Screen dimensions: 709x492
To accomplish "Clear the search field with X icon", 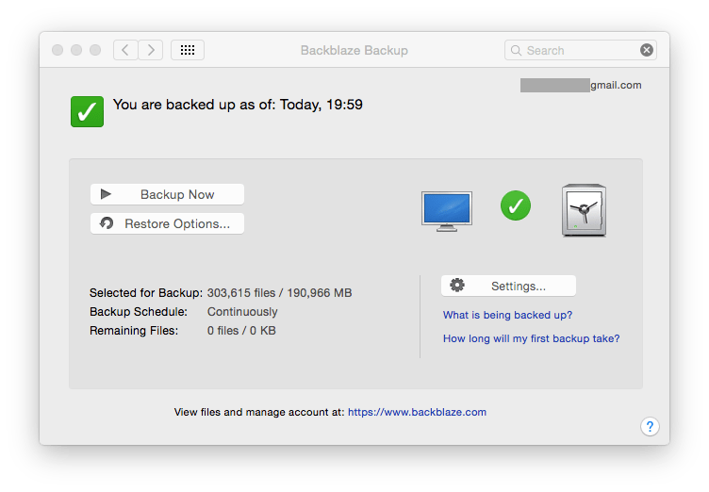I will click(x=646, y=50).
